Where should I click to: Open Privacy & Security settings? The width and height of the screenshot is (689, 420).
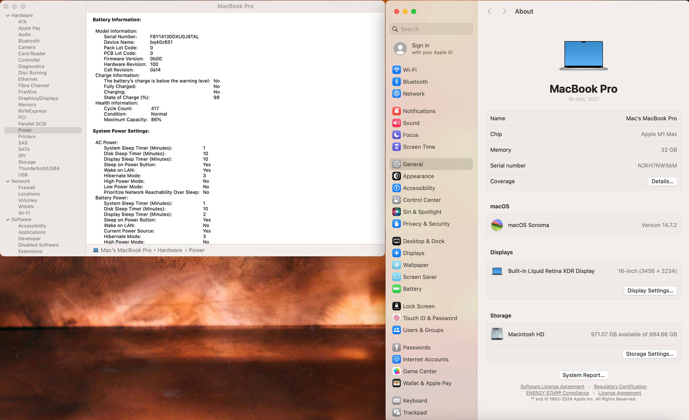coord(425,224)
